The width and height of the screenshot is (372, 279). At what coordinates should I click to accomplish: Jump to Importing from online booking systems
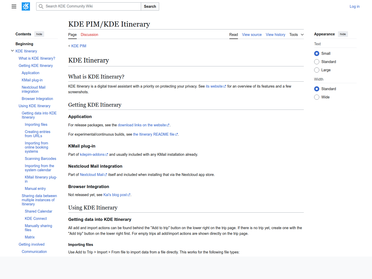pos(36,147)
